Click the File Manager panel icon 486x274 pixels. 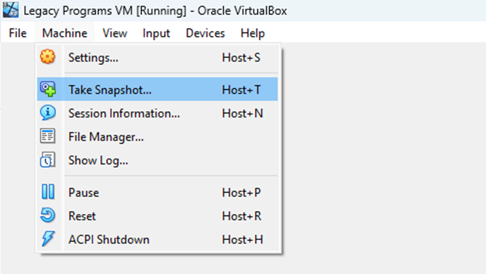(x=48, y=136)
